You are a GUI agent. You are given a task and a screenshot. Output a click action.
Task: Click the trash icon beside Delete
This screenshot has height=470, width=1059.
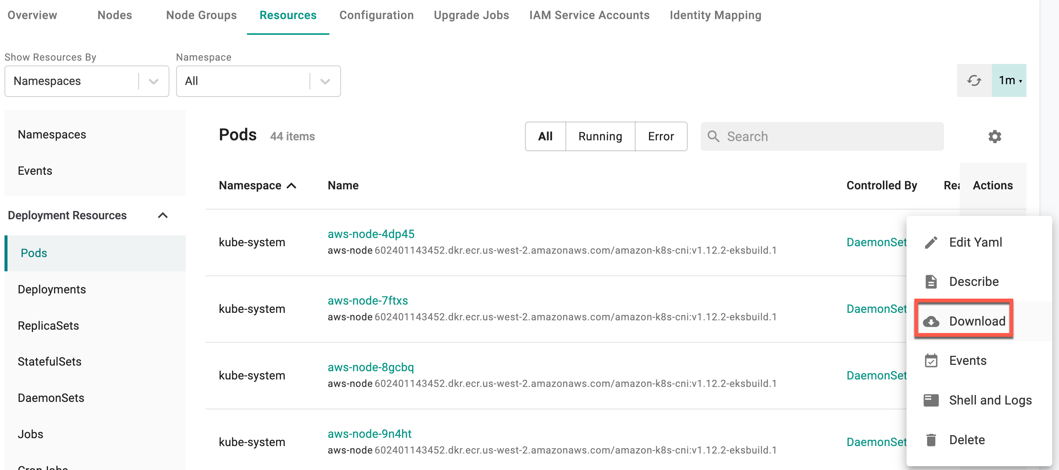point(931,440)
